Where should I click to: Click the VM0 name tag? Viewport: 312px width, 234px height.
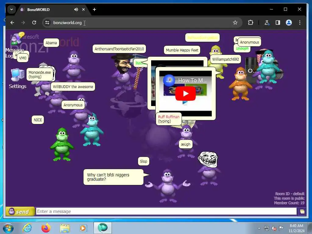pos(23,58)
